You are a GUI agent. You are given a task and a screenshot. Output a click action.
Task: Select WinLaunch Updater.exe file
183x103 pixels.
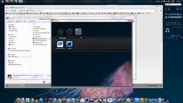[40, 41]
